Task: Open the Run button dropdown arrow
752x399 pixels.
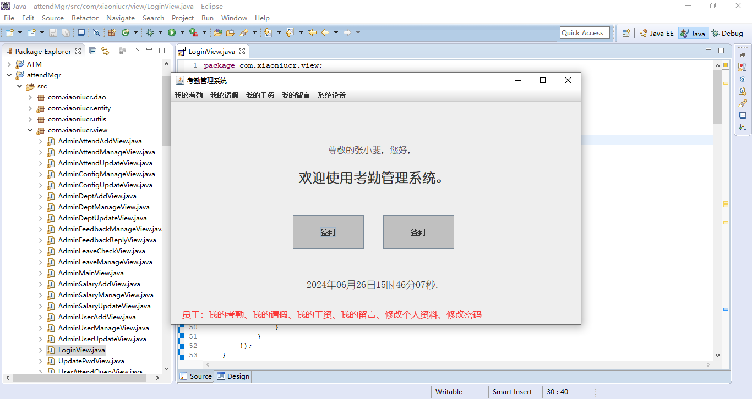Action: (181, 33)
